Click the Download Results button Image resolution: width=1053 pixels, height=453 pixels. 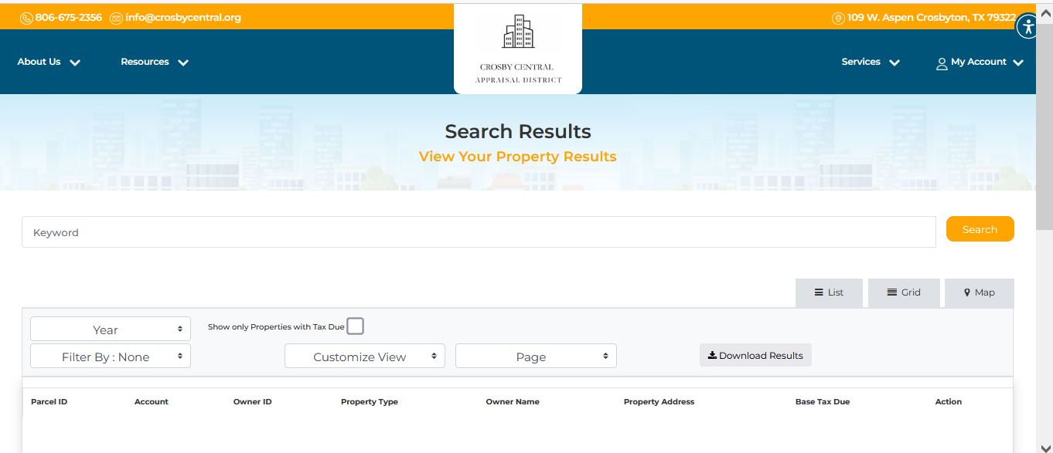[x=755, y=356]
